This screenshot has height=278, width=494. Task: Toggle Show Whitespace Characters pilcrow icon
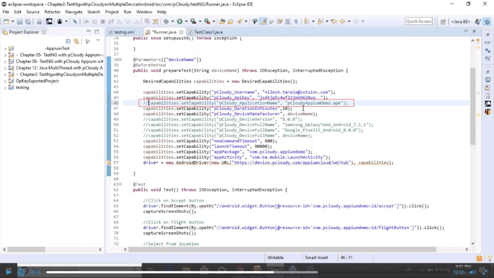(x=296, y=21)
